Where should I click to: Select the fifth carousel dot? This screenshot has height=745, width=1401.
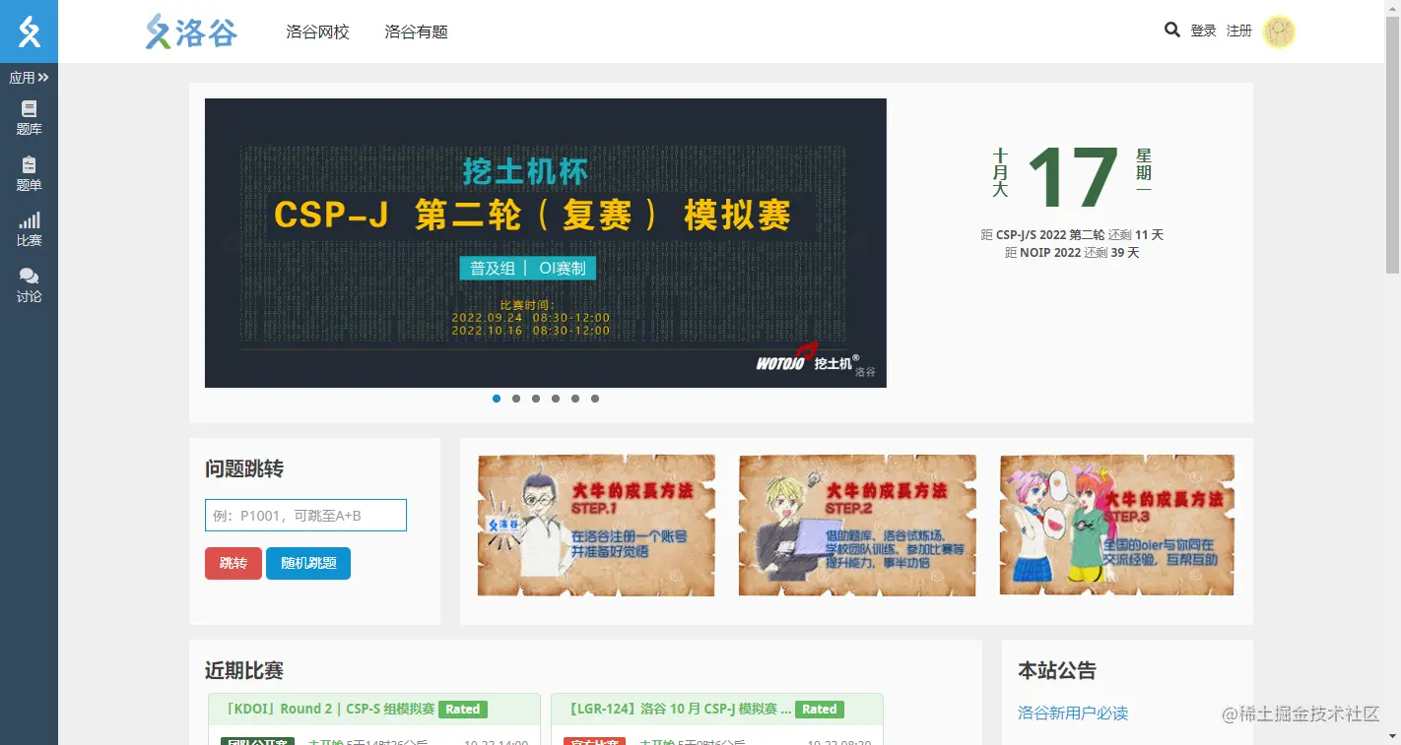[575, 399]
